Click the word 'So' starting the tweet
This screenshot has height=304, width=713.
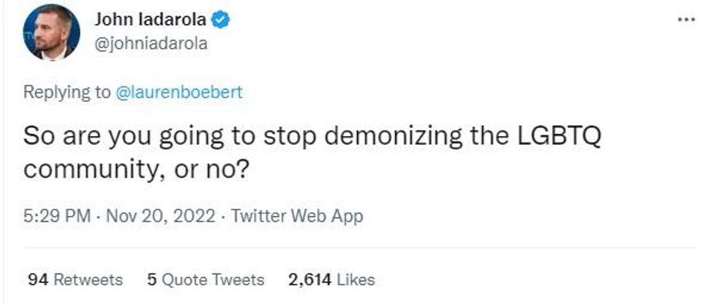tap(38, 136)
